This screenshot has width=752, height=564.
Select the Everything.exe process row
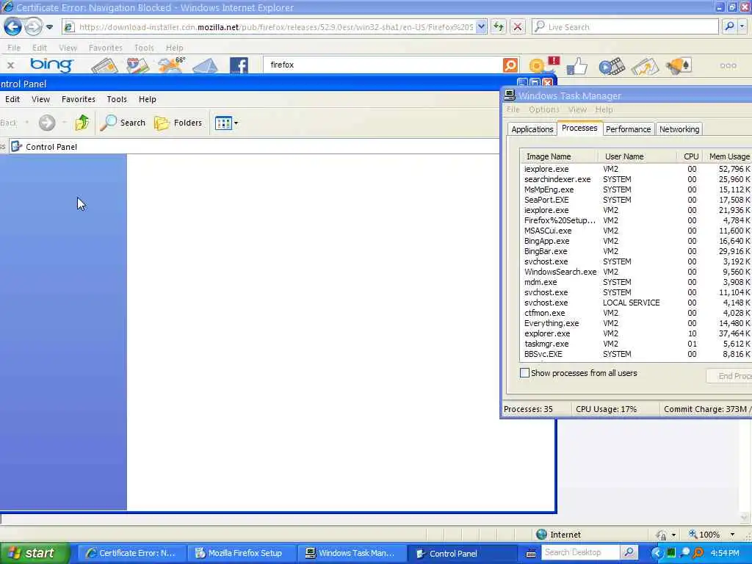[637, 323]
